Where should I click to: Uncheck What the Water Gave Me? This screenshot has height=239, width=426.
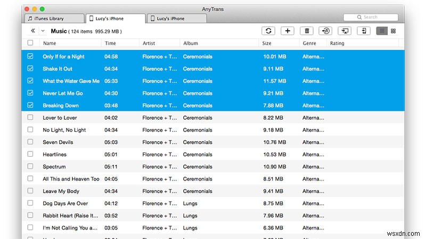(x=30, y=81)
